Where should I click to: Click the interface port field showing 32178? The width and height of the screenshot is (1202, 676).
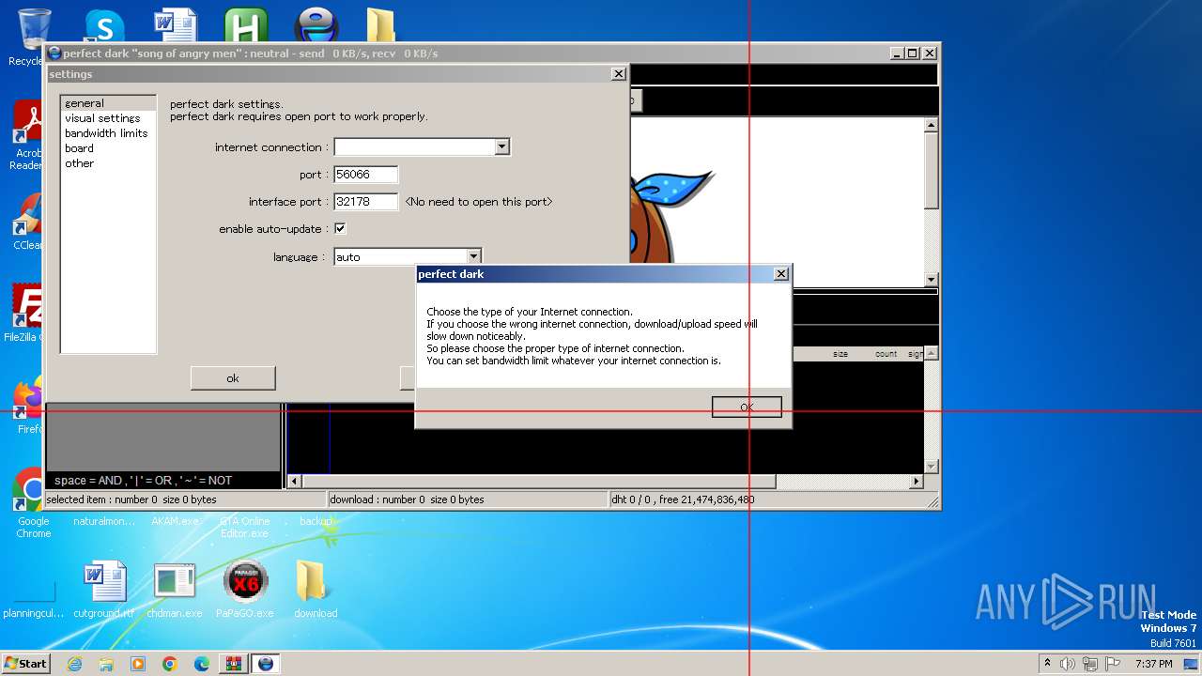point(366,202)
